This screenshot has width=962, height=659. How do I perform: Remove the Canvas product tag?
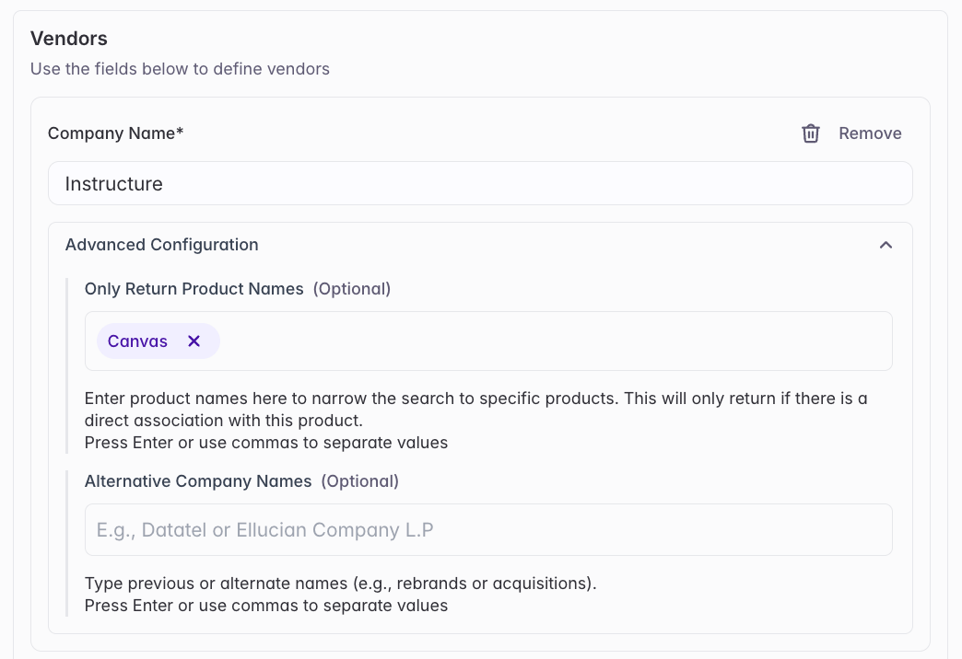coord(194,341)
